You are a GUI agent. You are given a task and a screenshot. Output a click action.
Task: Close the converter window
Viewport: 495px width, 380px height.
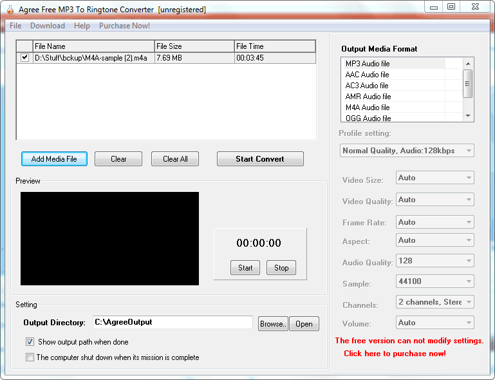click(475, 7)
